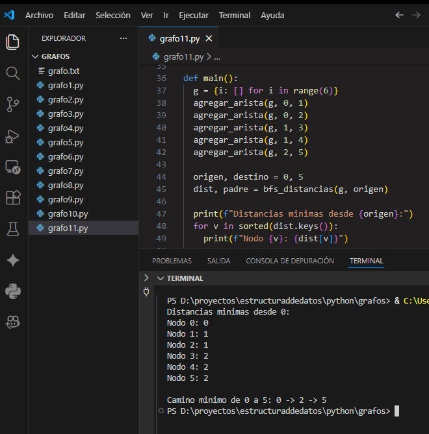Collapse the TERMINAL section chevron
Viewport: 429px width, 434px height.
161,278
